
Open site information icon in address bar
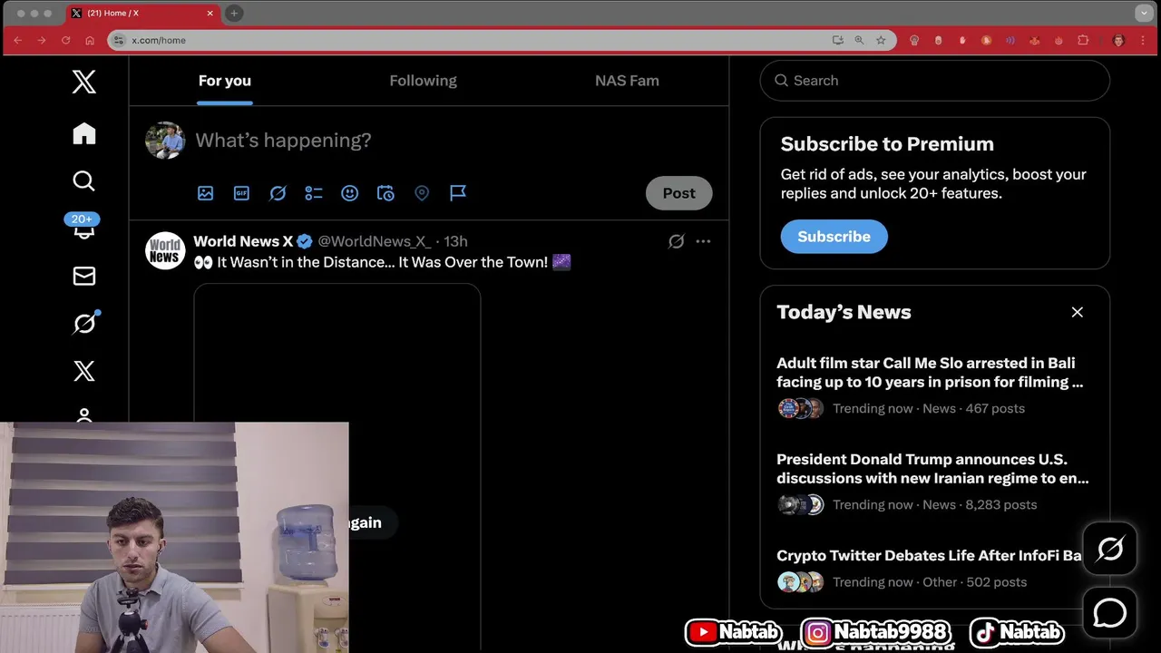pos(117,40)
